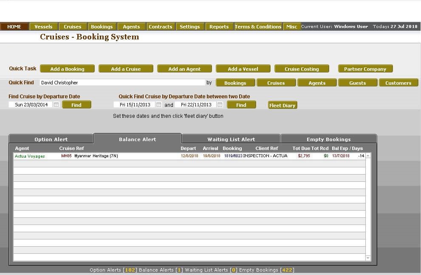
Task: Open the Reports menu
Action: click(x=219, y=27)
